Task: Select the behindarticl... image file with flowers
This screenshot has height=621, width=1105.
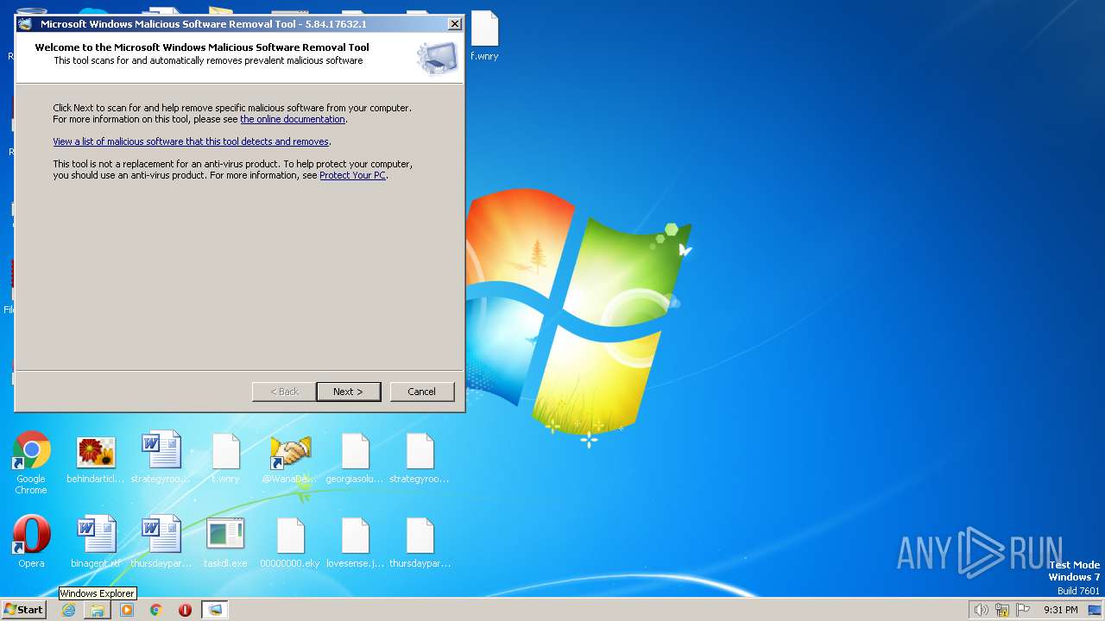Action: tap(96, 458)
